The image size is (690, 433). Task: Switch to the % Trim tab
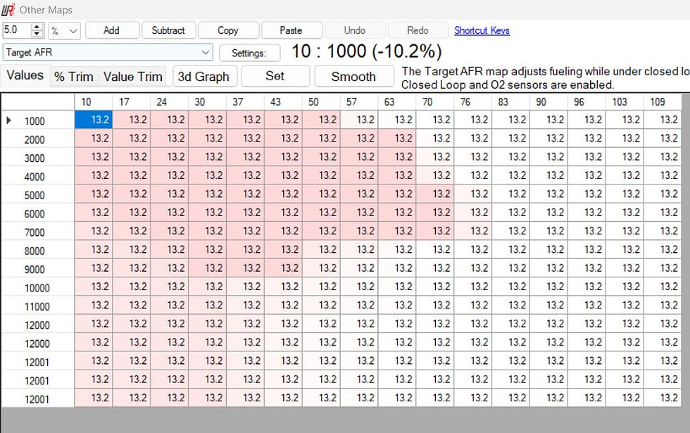coord(73,77)
